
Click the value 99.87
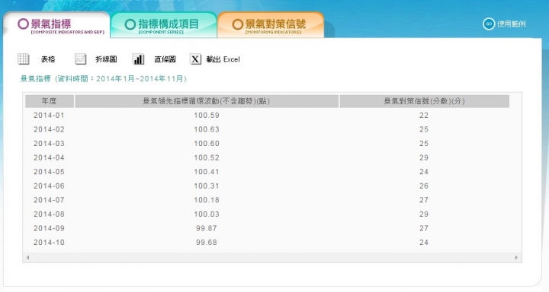[207, 228]
